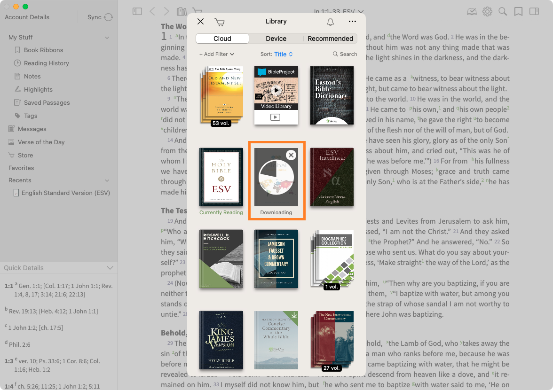Click the Sync refresh icon

click(109, 17)
